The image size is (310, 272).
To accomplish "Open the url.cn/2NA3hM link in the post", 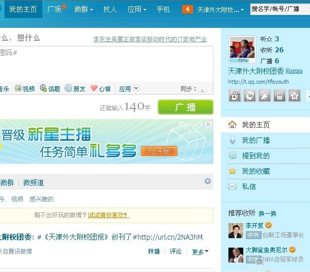I will click(170, 237).
